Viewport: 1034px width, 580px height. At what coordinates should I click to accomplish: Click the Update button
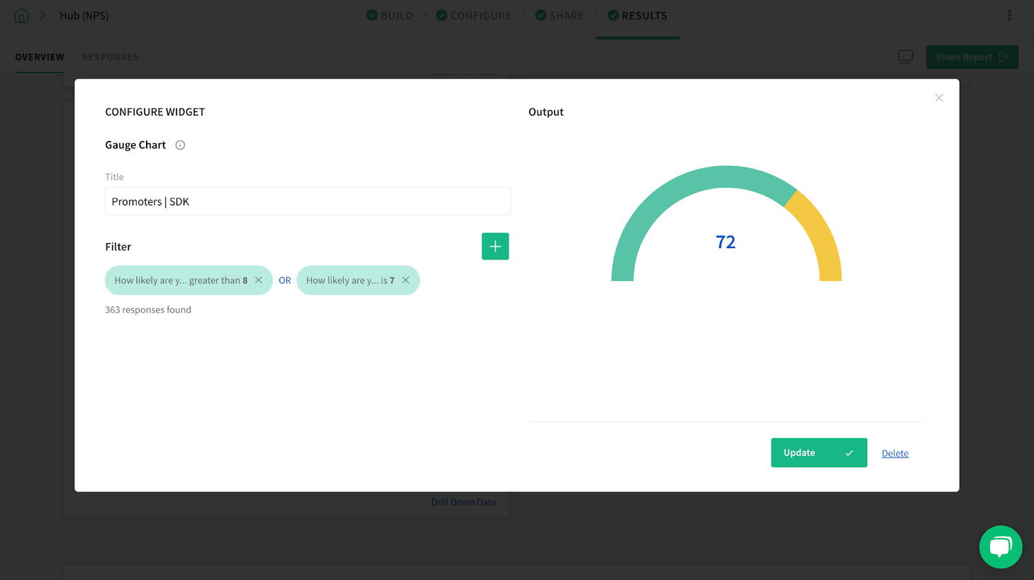tap(819, 453)
